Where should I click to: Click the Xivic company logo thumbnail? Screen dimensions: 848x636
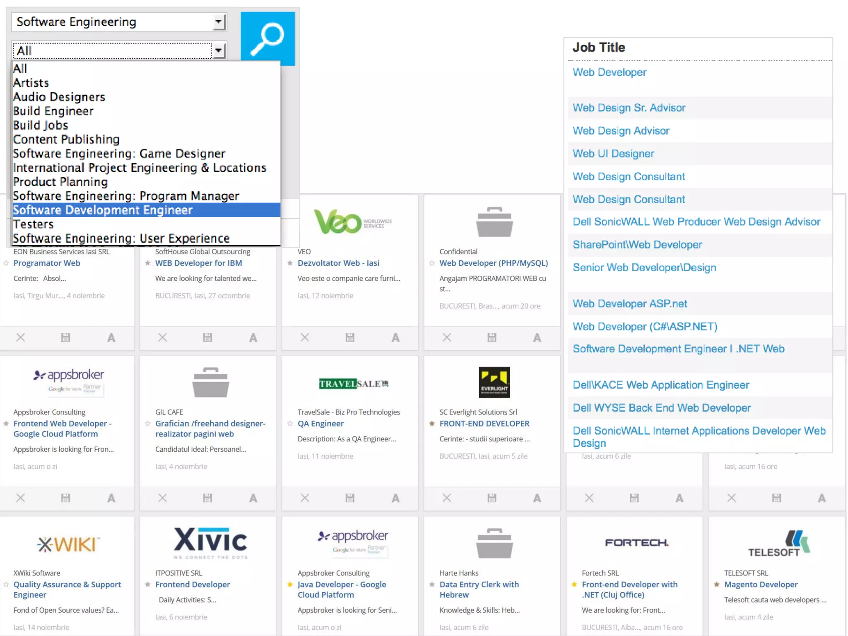click(210, 543)
